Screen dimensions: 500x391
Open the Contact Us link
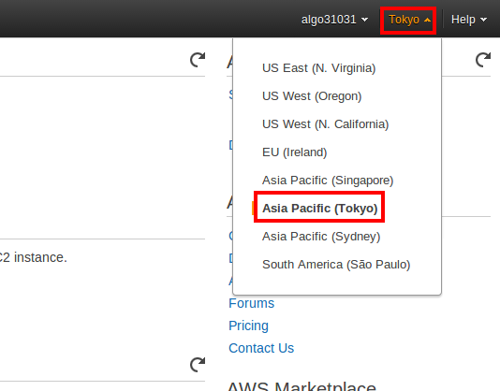[x=261, y=348]
